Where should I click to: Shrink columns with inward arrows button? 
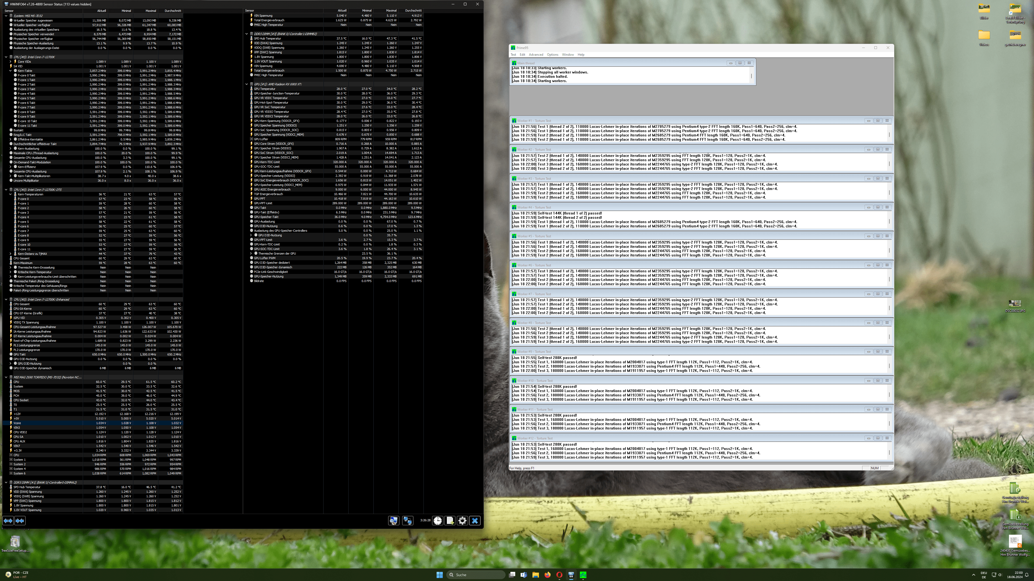click(x=20, y=520)
